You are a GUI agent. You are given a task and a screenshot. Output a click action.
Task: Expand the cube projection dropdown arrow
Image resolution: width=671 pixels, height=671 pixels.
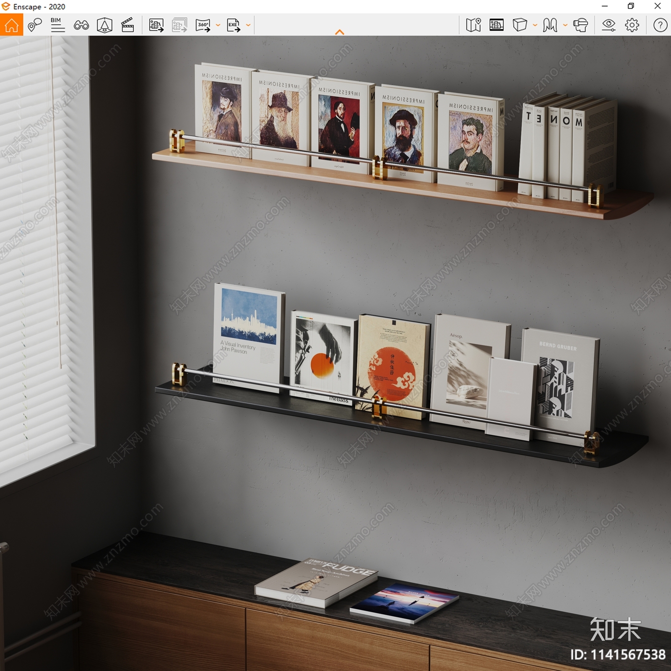(535, 25)
